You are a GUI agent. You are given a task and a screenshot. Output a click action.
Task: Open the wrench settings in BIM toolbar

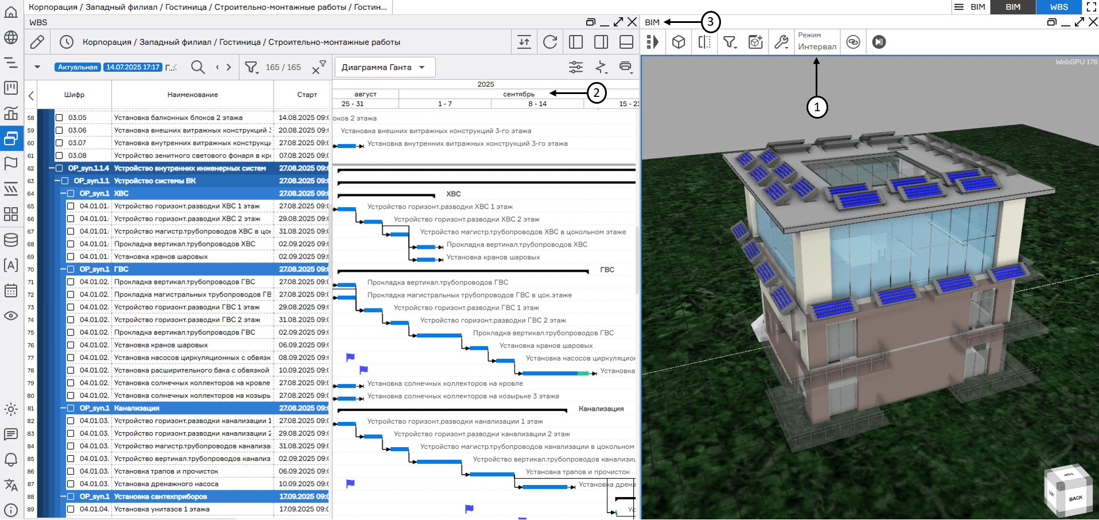pos(781,42)
